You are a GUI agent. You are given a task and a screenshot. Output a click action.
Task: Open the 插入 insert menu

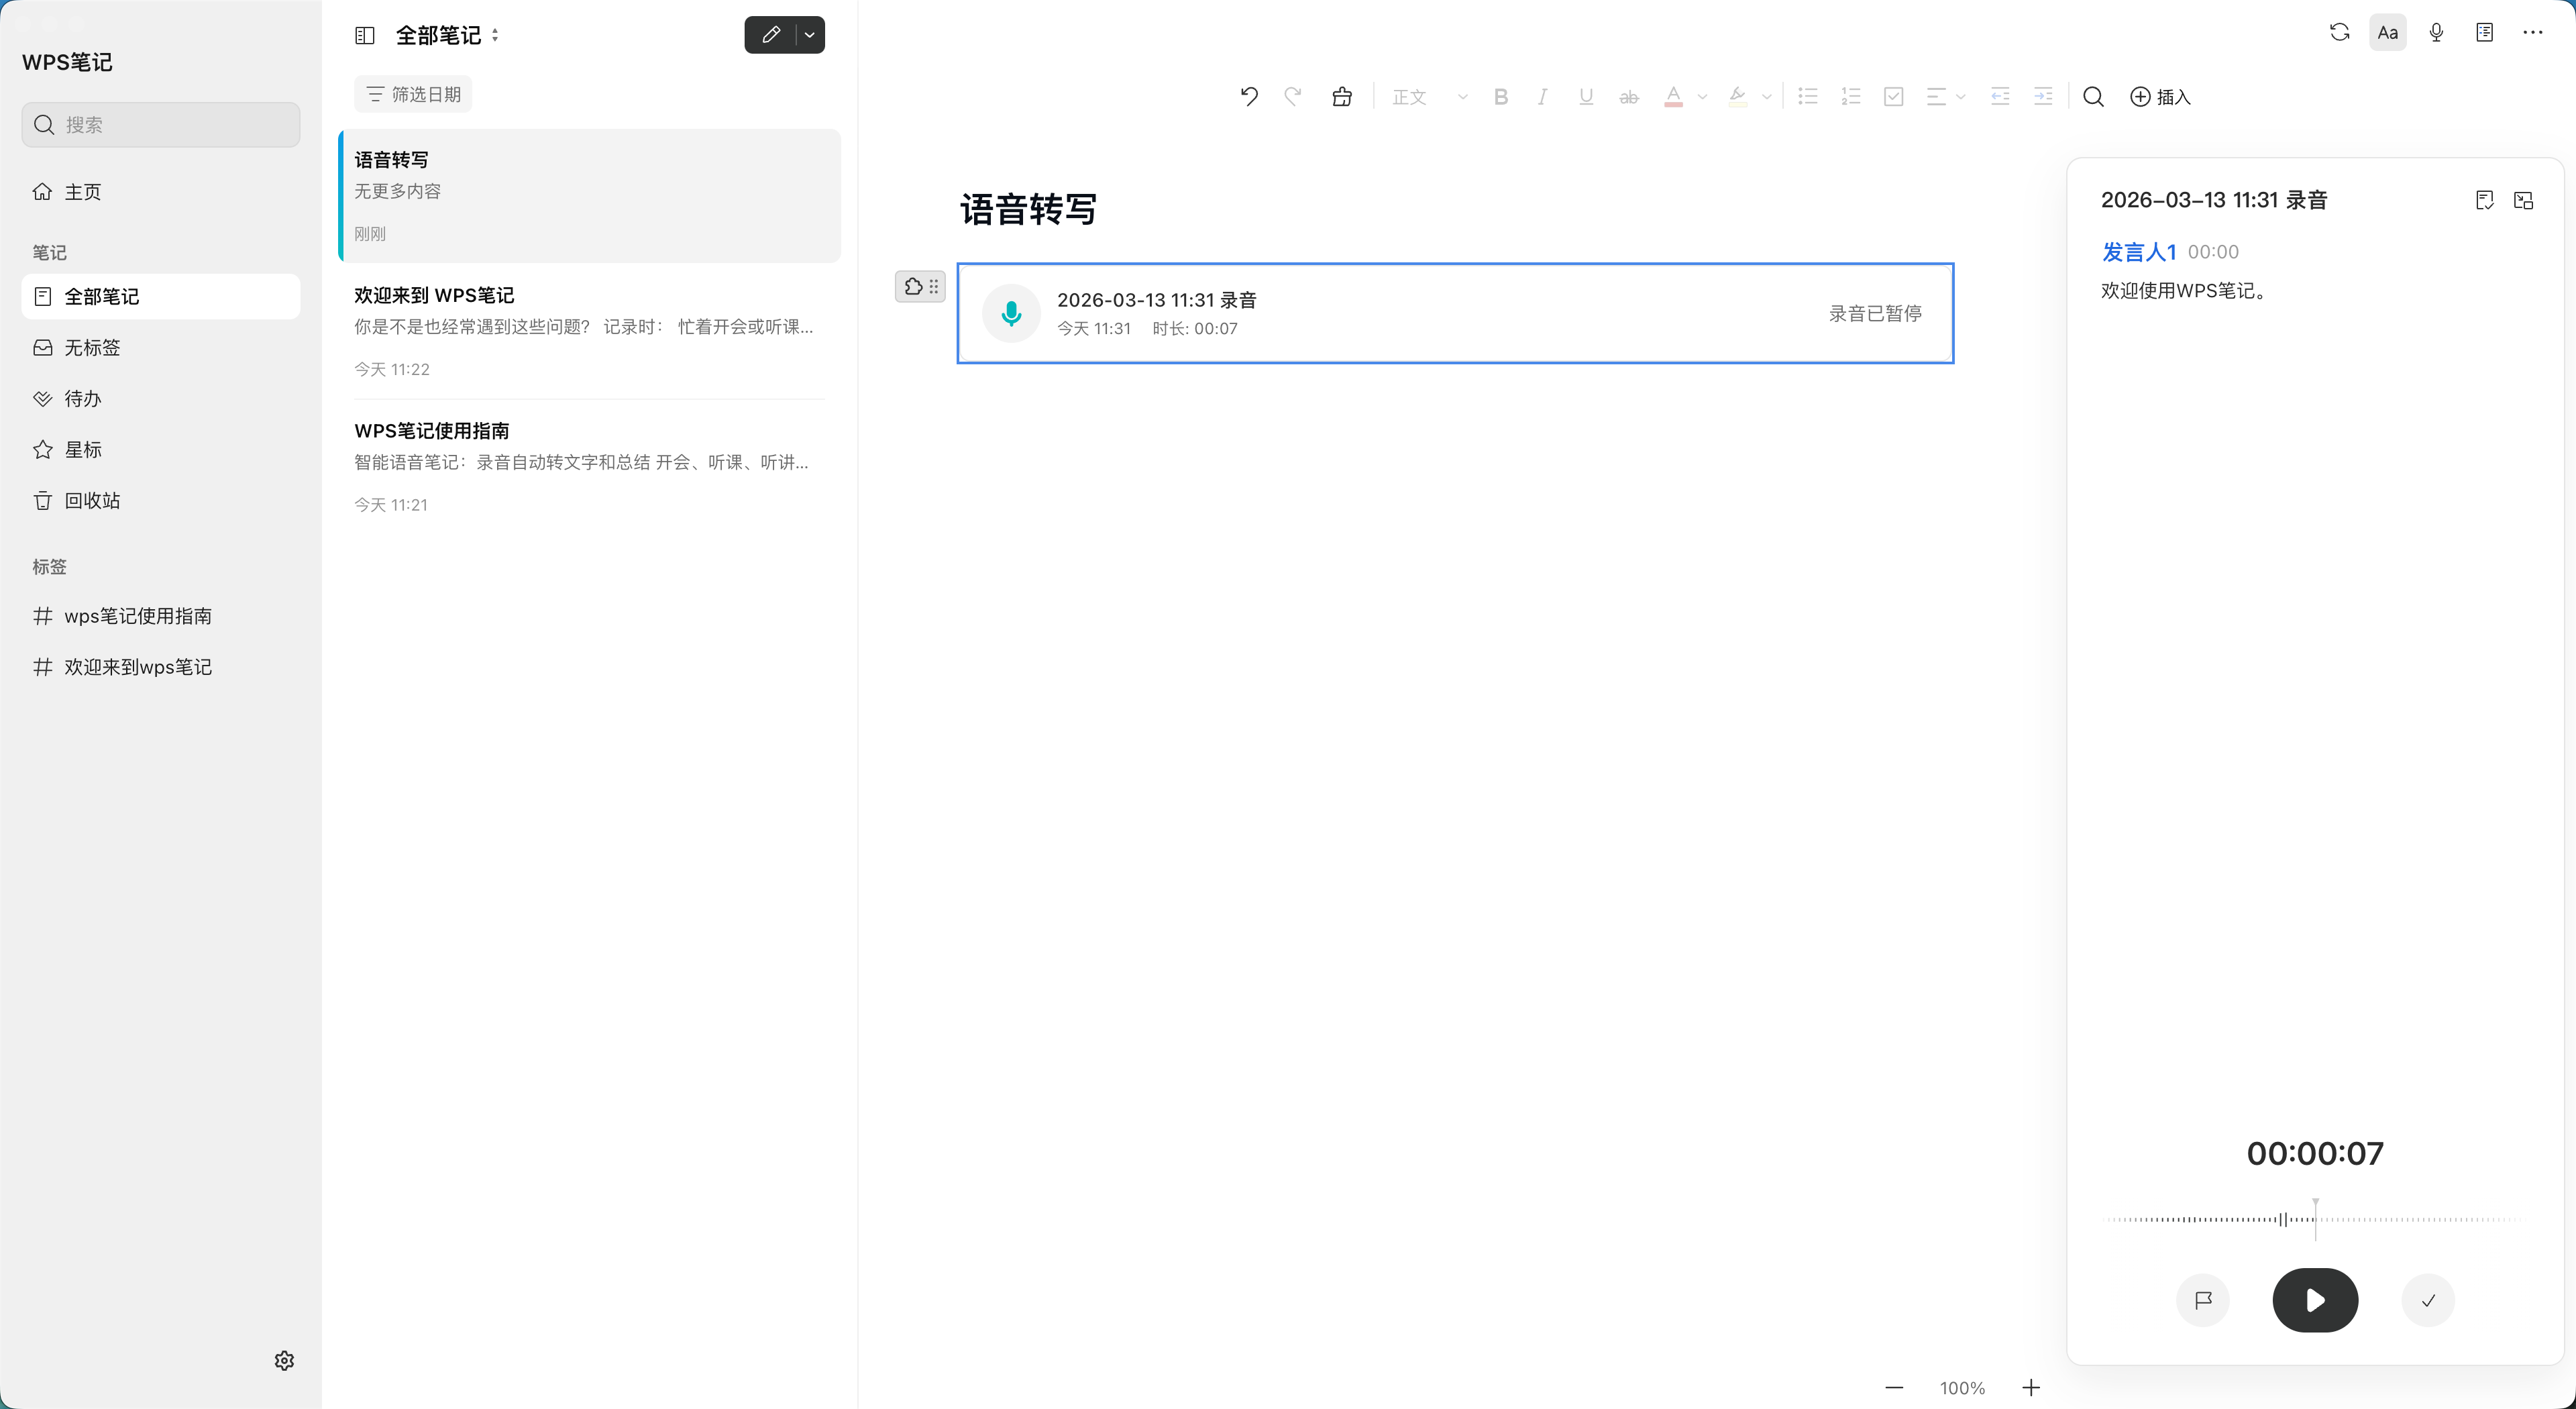pos(2160,96)
